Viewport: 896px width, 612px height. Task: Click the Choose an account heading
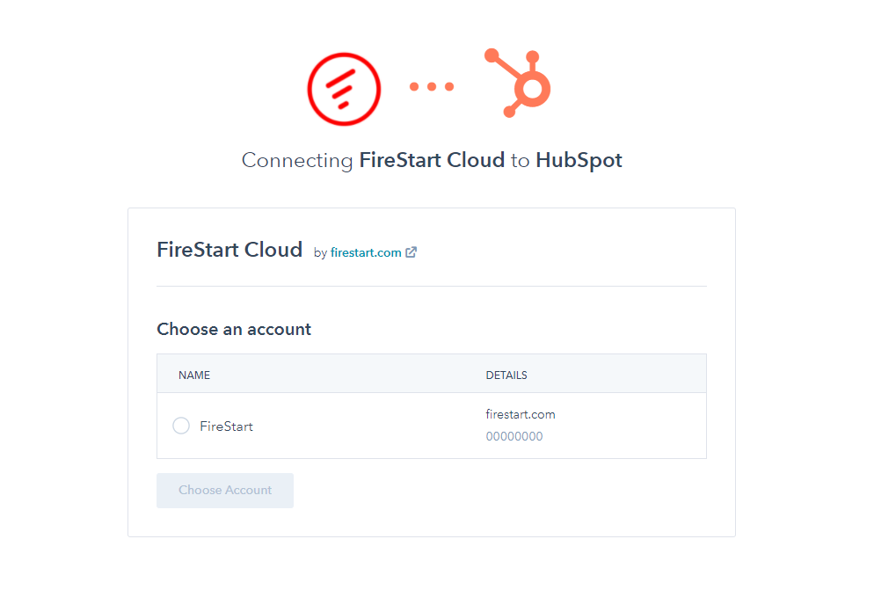point(234,329)
